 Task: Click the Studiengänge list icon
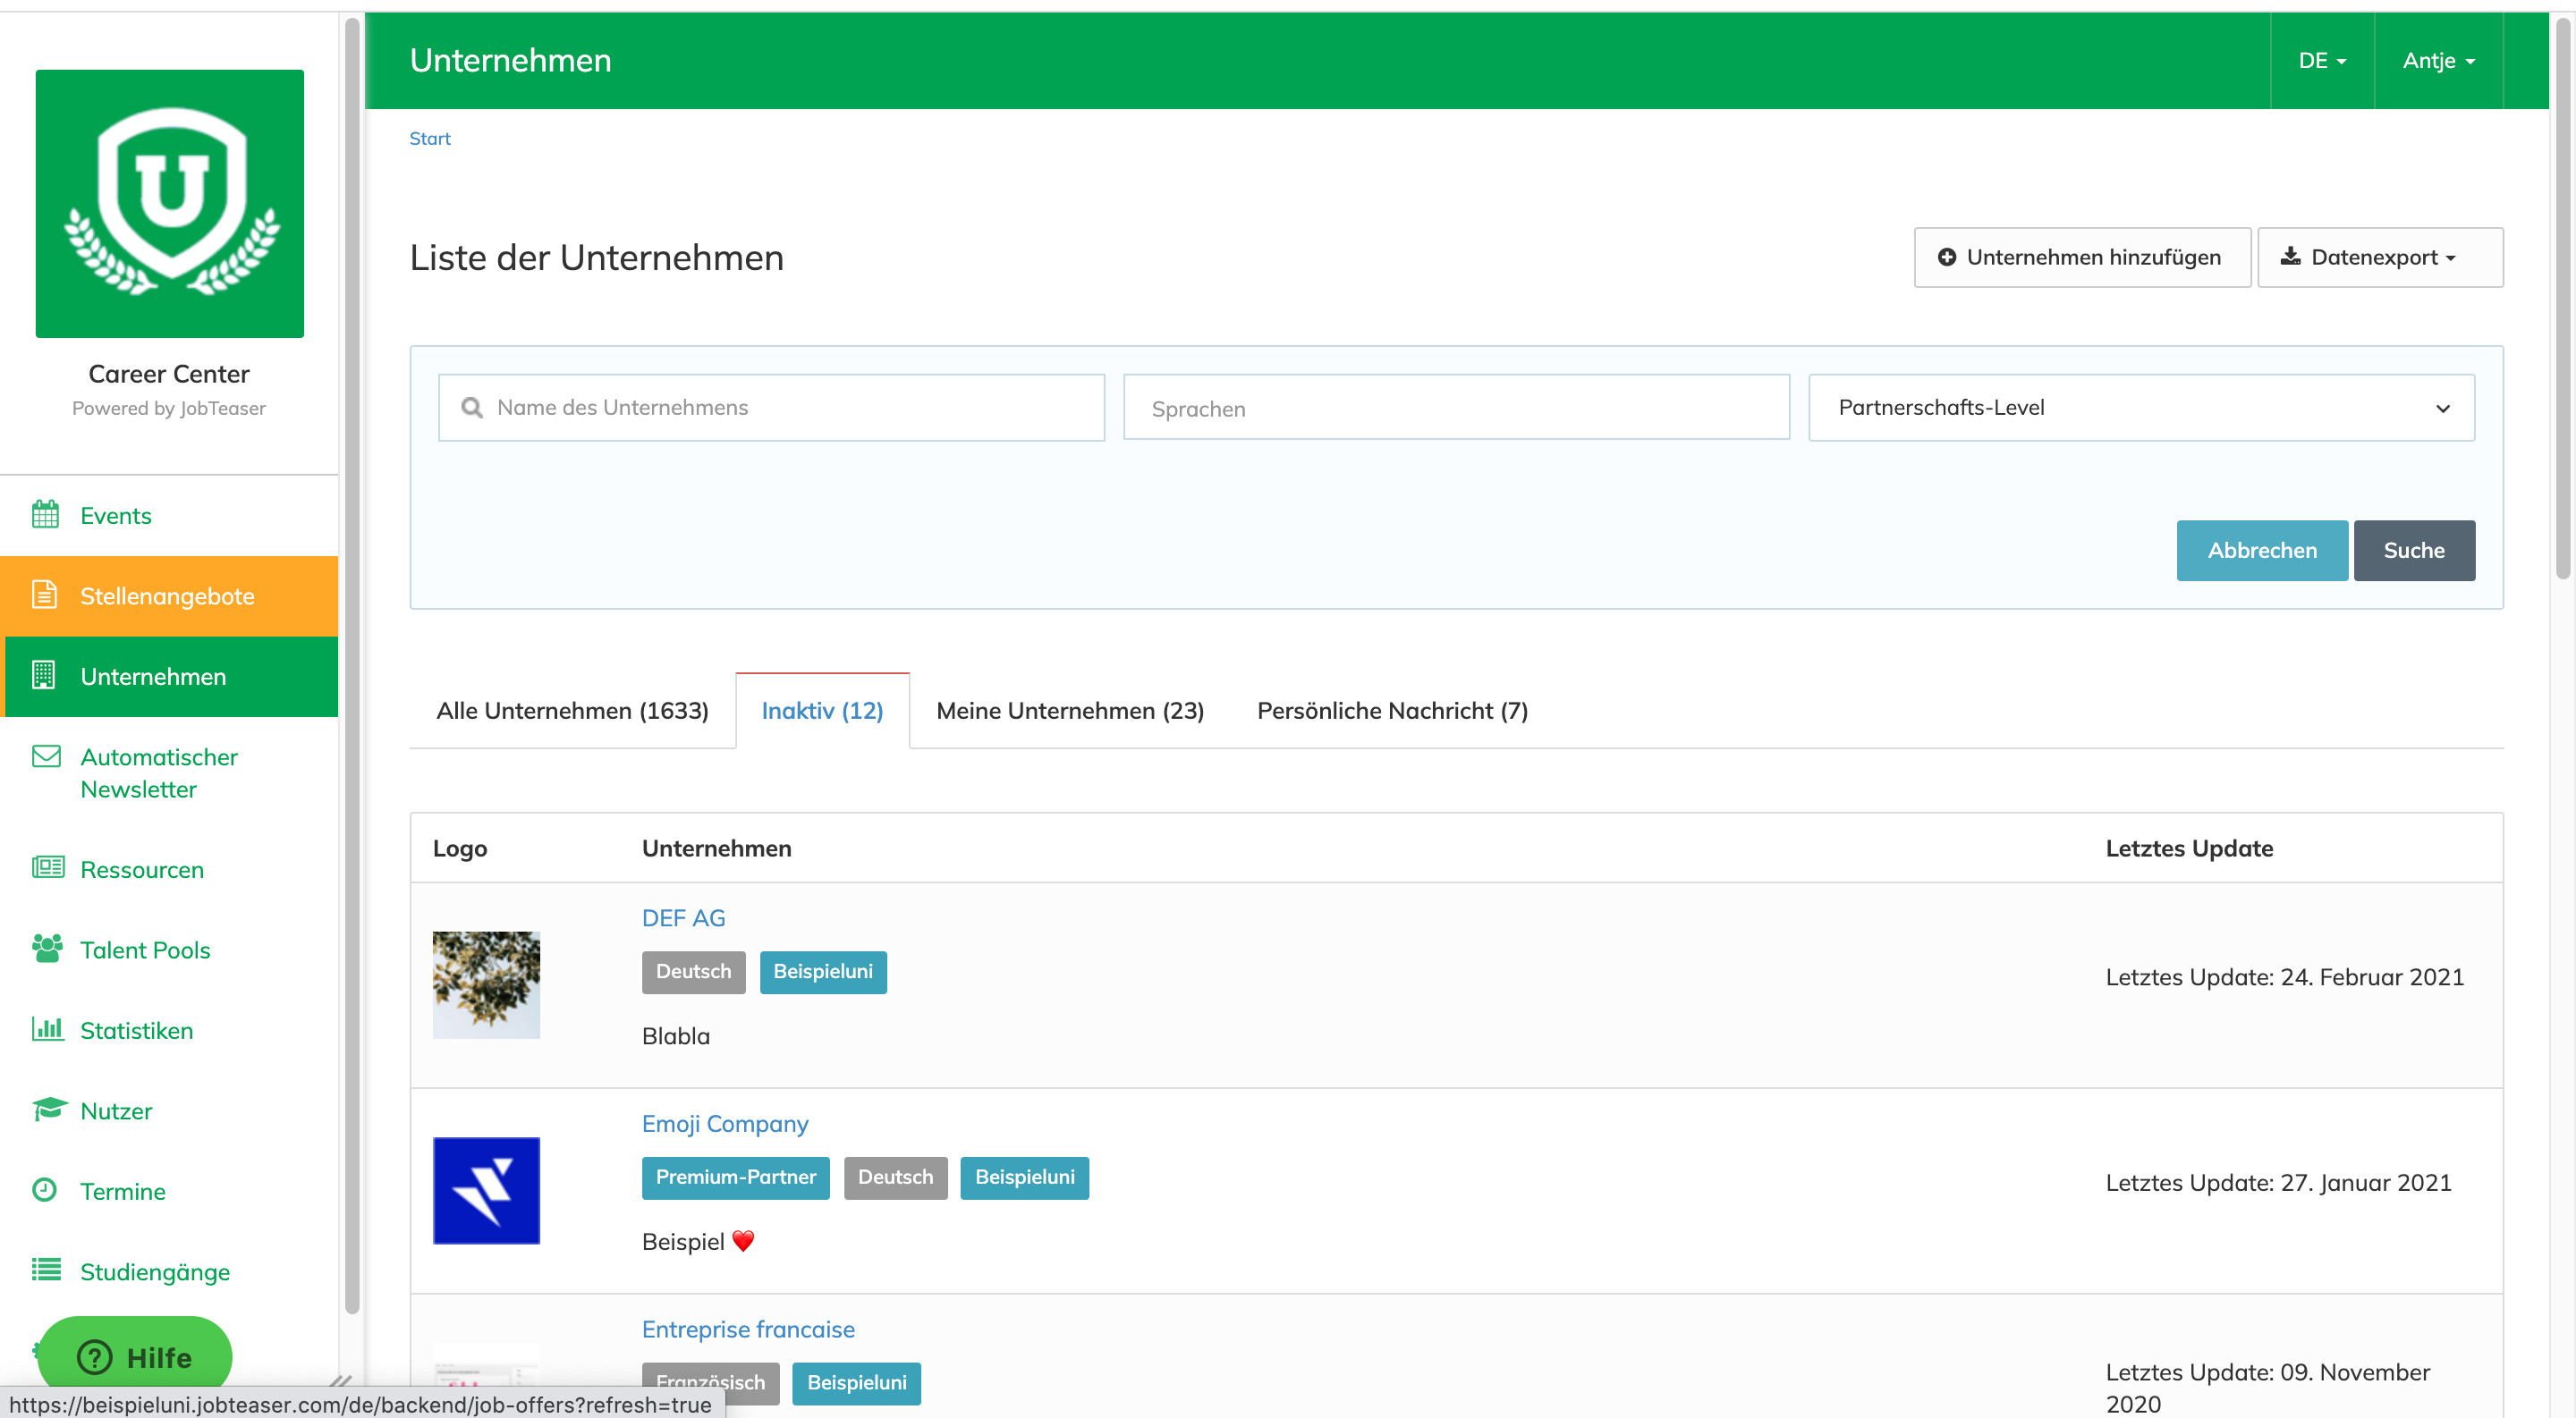[46, 1270]
